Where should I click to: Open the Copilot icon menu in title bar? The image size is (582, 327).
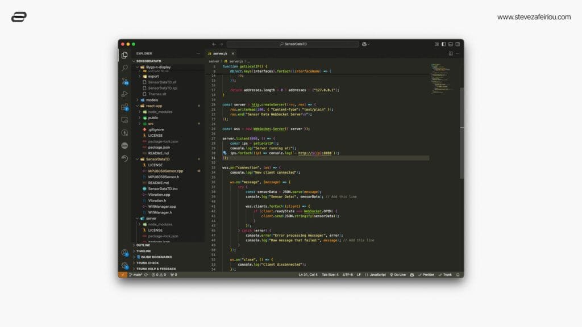click(x=365, y=44)
